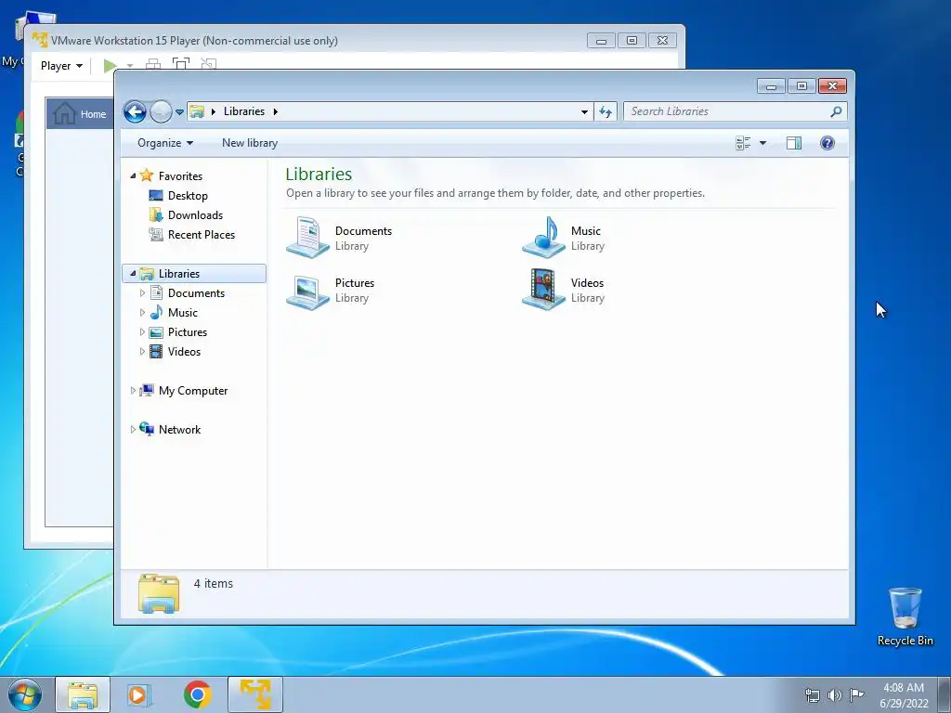The height and width of the screenshot is (713, 951).
Task: Collapse the Favorites group
Action: [133, 175]
